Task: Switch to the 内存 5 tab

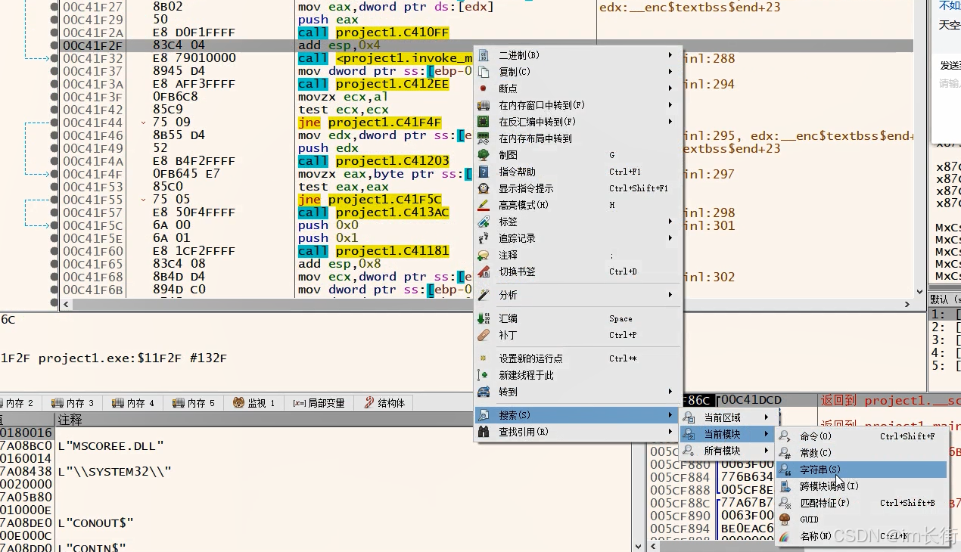Action: click(193, 403)
